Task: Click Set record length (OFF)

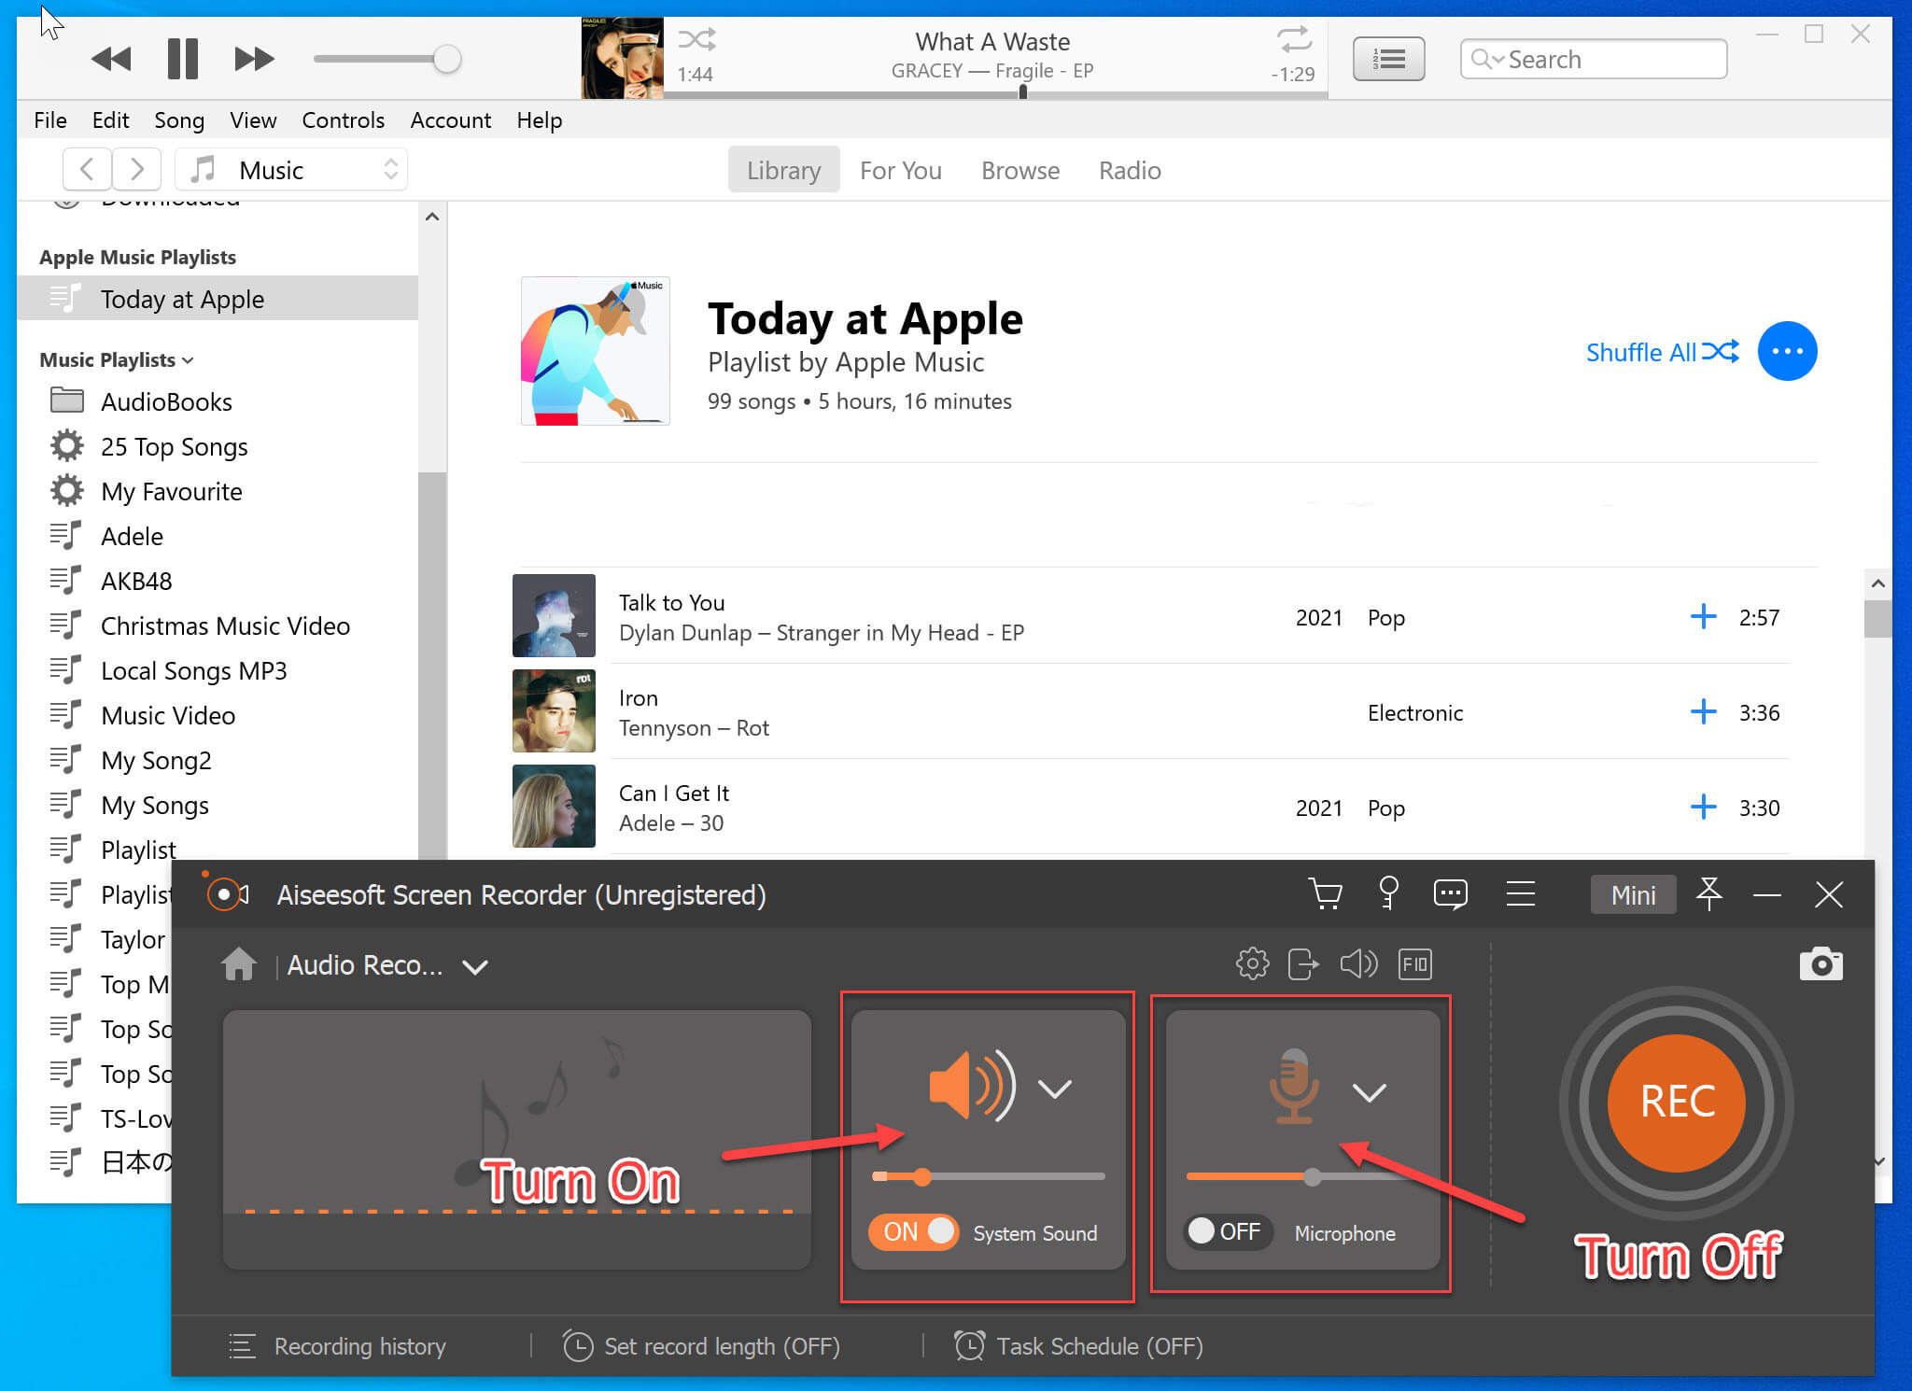Action: [701, 1346]
